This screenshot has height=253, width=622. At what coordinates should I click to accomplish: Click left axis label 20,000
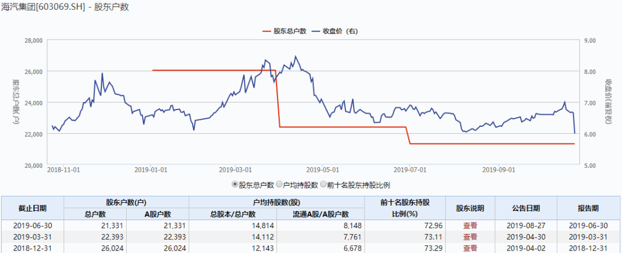[34, 165]
